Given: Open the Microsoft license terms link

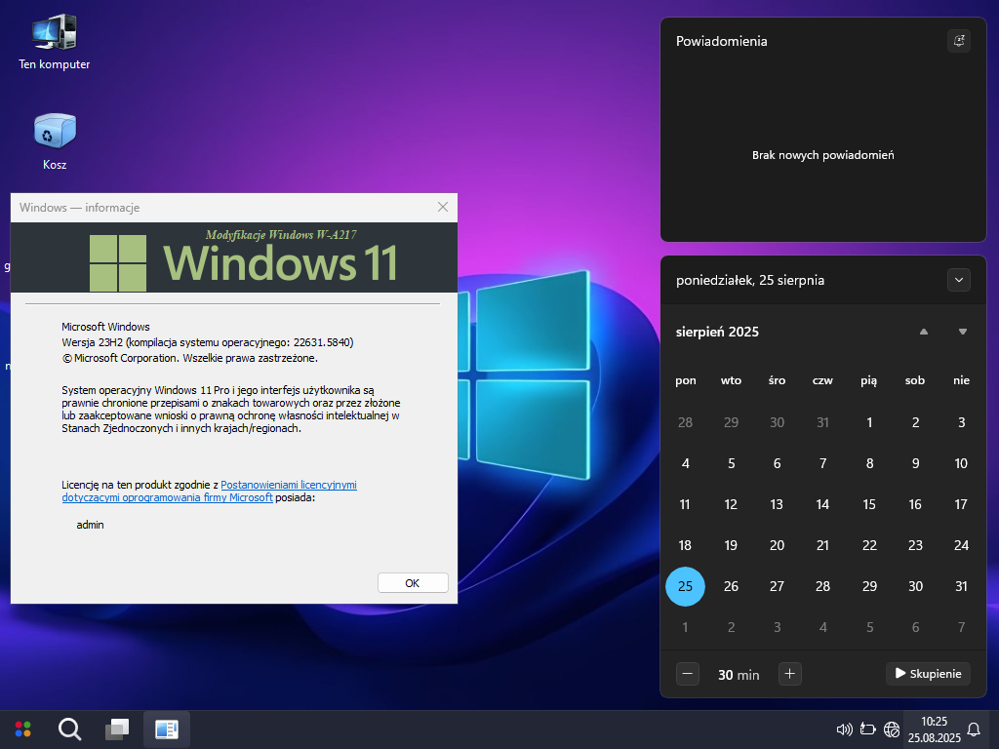Looking at the screenshot, I should pos(288,485).
